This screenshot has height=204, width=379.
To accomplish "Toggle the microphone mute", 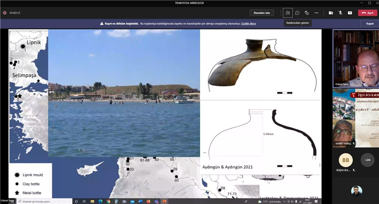I will click(341, 13).
